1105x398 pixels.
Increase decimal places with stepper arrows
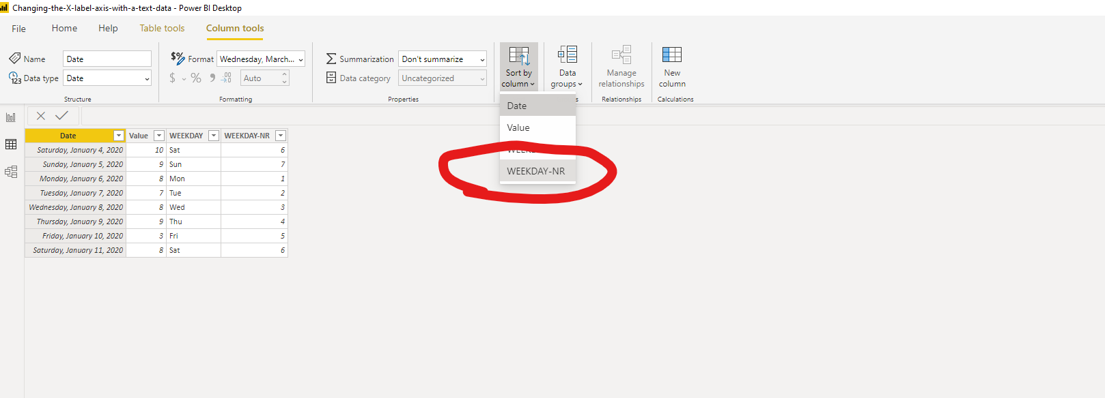285,75
